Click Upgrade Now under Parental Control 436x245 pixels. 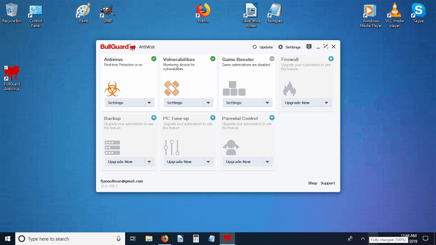(242, 162)
